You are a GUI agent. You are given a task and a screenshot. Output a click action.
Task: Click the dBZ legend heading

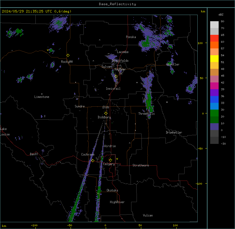(x=221, y=15)
